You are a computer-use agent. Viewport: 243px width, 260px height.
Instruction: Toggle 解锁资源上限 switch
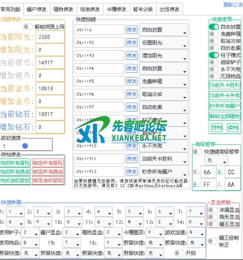(x=28, y=27)
